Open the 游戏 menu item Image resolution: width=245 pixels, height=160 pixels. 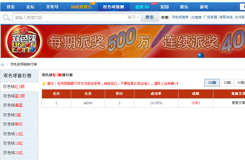tap(204, 7)
